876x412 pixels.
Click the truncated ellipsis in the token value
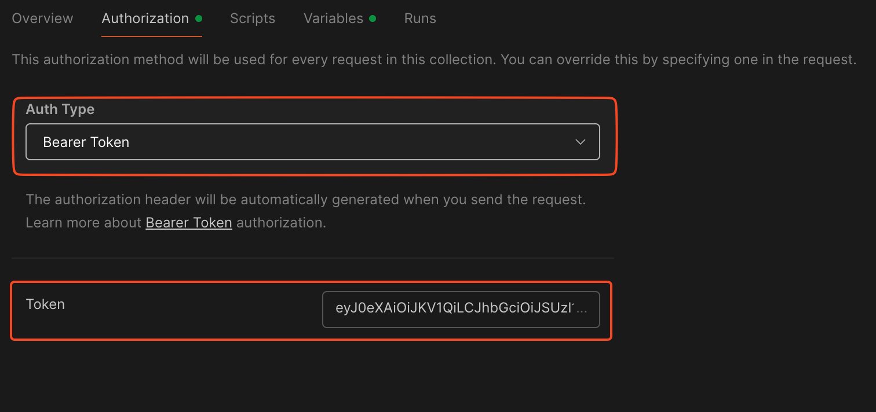[582, 310]
